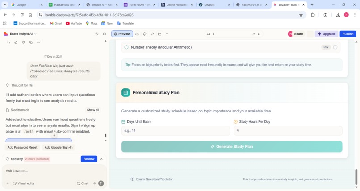Open the Chrome profile avatar
Viewport: 360px width, 191px height.
(x=346, y=15)
